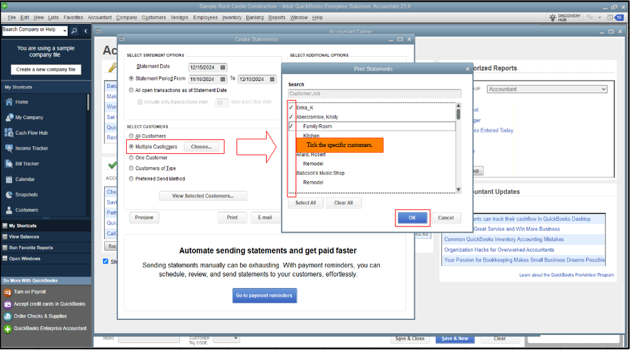The height and width of the screenshot is (350, 630).
Task: Open the Lists menu
Action: tap(54, 18)
